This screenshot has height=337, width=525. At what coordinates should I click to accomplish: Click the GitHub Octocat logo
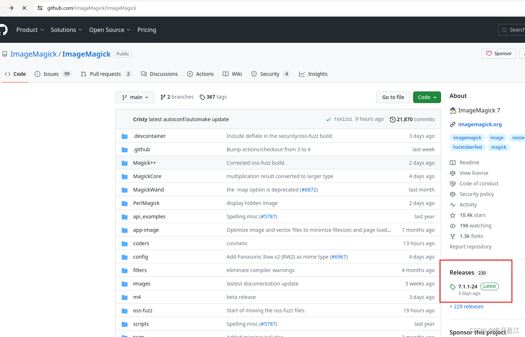tap(3, 30)
